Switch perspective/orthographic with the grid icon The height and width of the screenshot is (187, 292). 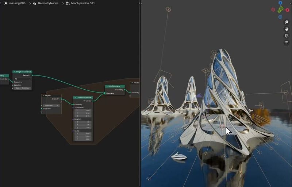coord(287,43)
